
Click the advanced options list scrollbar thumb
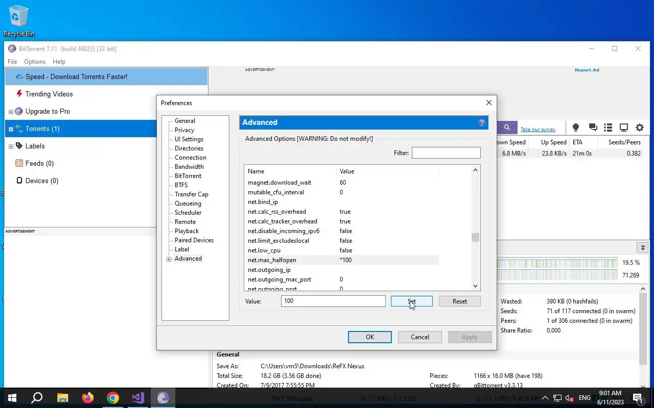(x=475, y=238)
